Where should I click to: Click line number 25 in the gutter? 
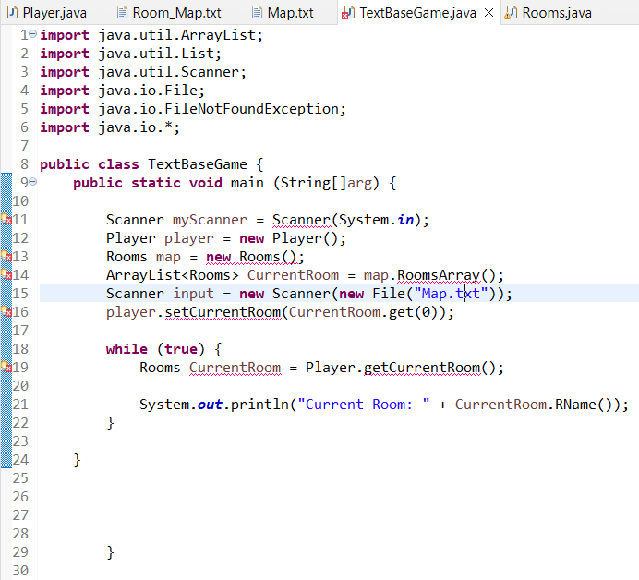point(20,478)
